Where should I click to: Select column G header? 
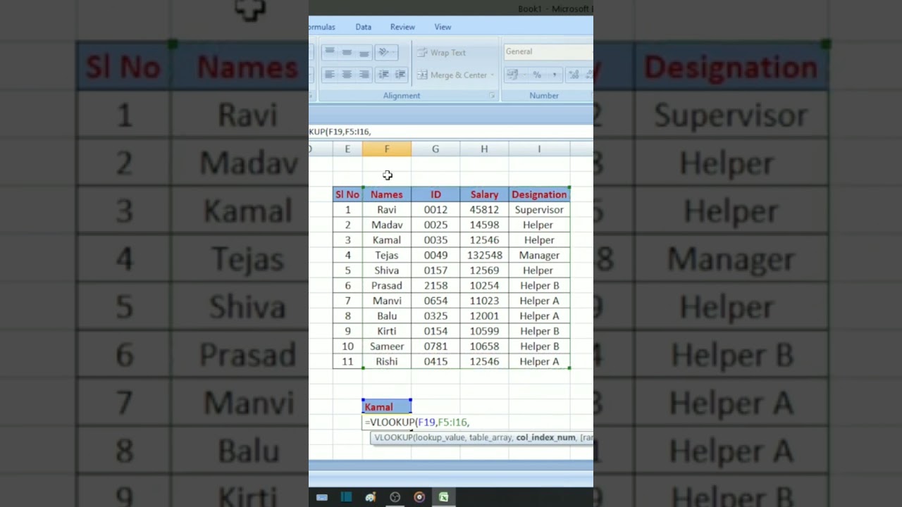click(x=435, y=149)
